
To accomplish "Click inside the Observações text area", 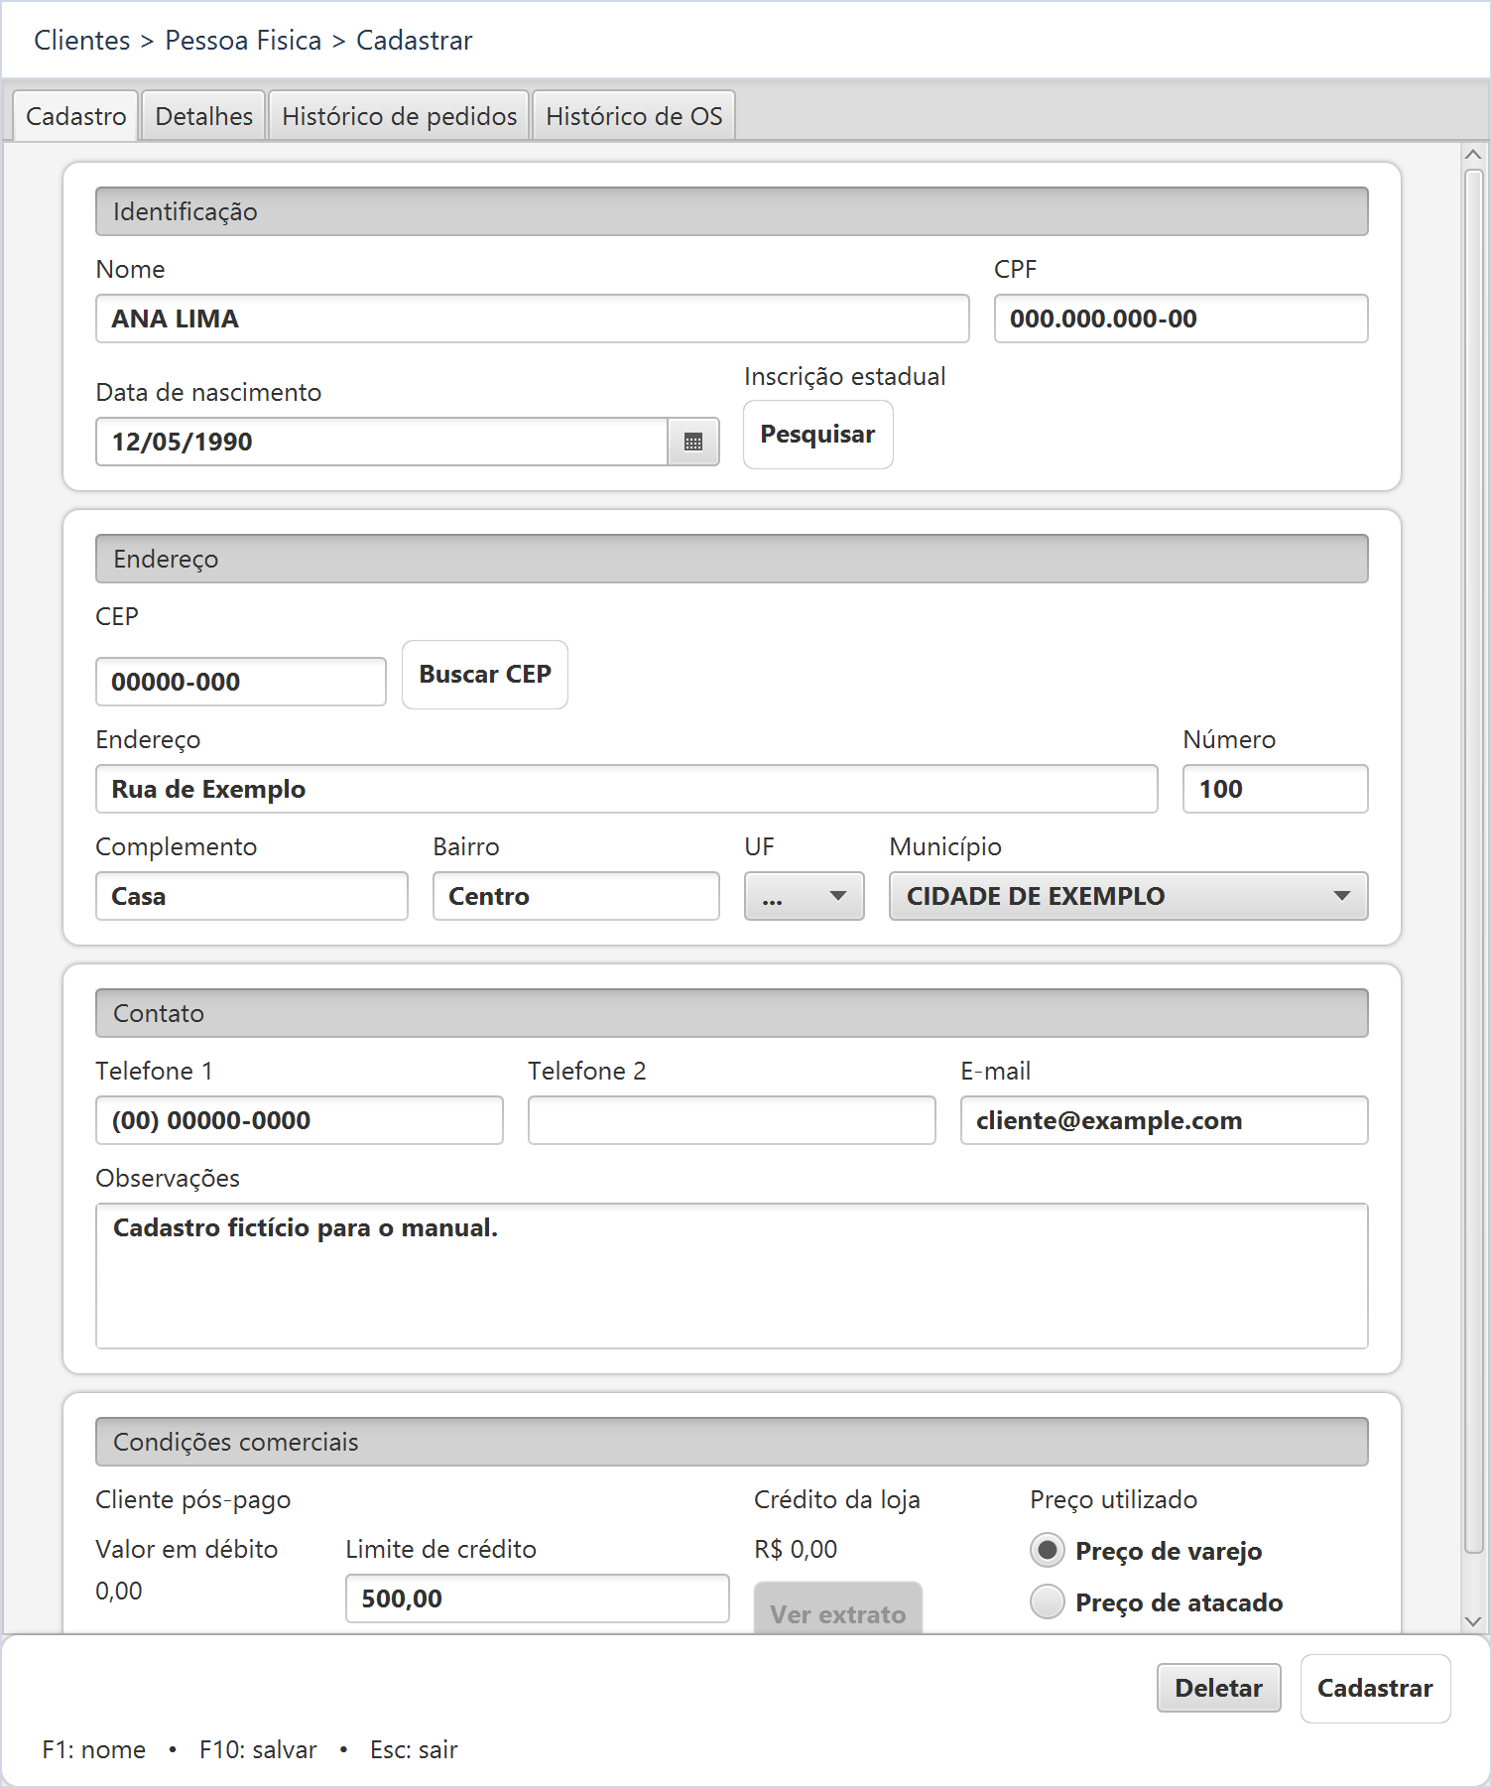I will pos(732,1276).
